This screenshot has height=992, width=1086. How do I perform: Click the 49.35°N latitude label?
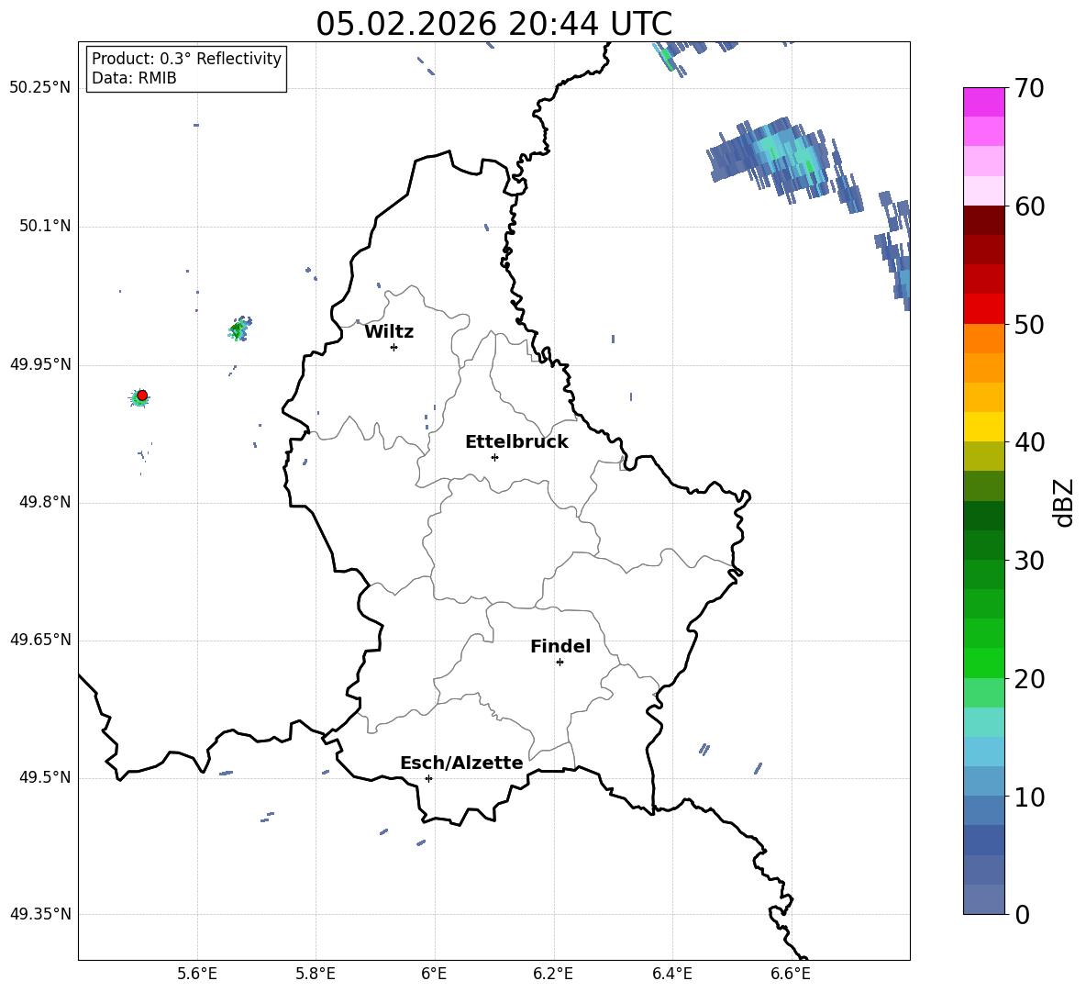pyautogui.click(x=40, y=914)
